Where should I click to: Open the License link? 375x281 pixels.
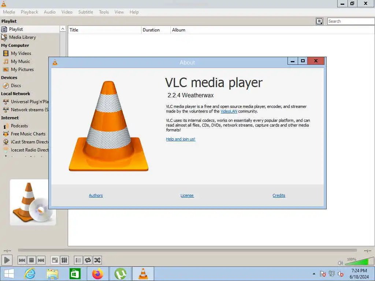[x=187, y=195]
